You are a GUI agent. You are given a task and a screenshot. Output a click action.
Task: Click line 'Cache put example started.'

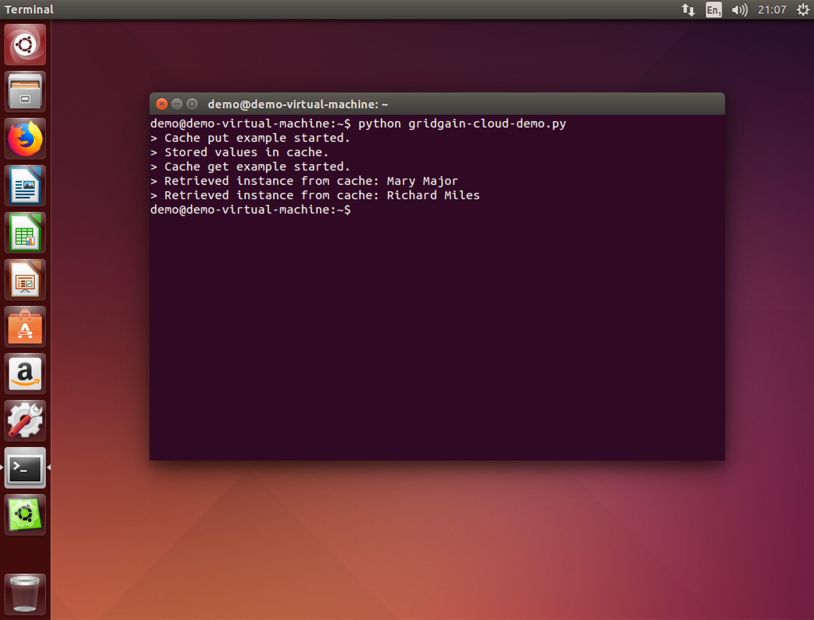click(257, 138)
